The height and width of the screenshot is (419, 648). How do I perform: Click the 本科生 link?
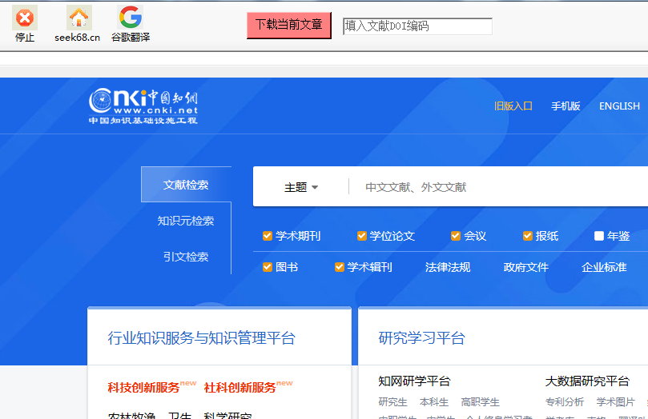[434, 402]
